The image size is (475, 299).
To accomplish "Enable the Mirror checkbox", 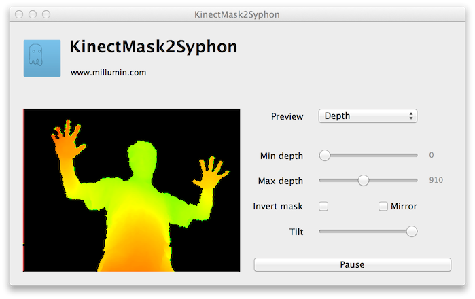I will (x=383, y=207).
